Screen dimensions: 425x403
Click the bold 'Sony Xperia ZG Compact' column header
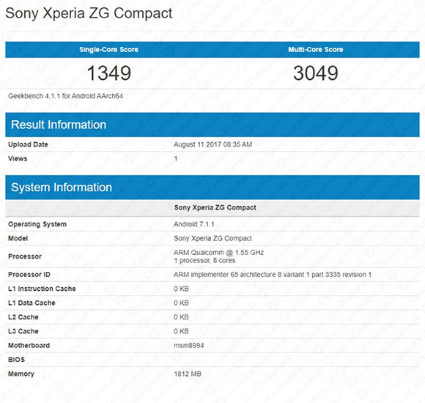pos(215,207)
